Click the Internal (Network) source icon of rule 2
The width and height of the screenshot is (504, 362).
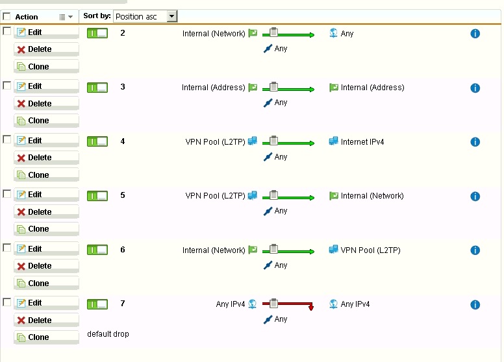coord(253,33)
